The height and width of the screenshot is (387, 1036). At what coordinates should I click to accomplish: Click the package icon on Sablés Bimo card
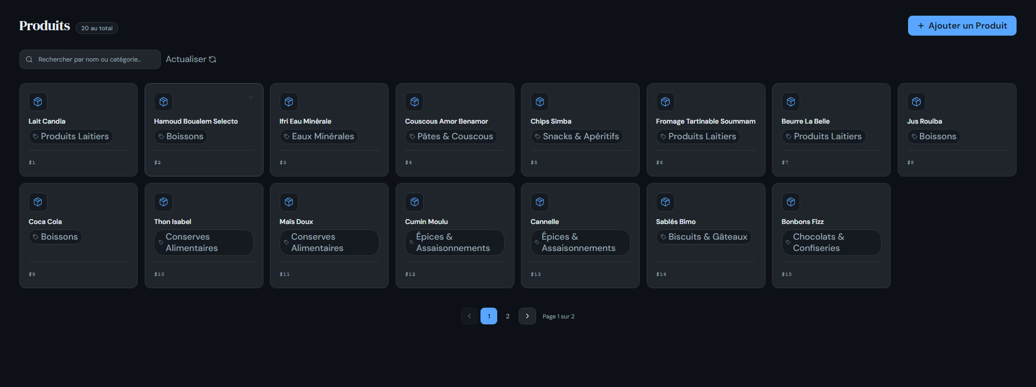pyautogui.click(x=666, y=202)
